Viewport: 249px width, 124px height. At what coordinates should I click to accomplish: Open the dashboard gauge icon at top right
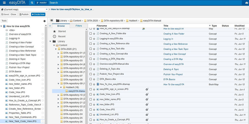(247, 3)
